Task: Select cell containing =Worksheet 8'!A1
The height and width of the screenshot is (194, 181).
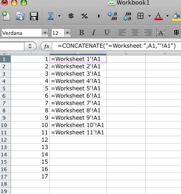Action: pos(78,111)
